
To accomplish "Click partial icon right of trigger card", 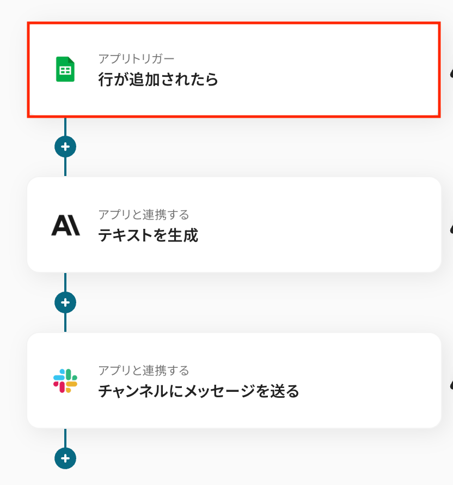I will coord(451,74).
